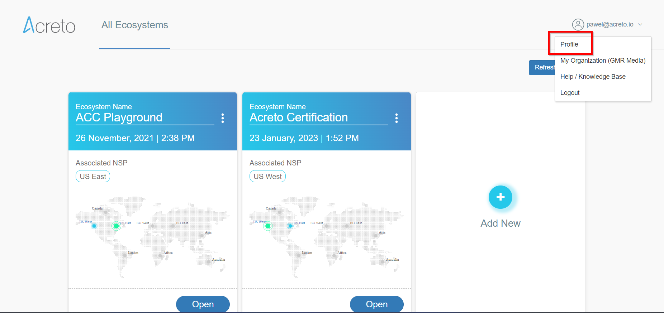Click EU West node on ACC Playground map
Screen dimensions: 664x313
[152, 226]
